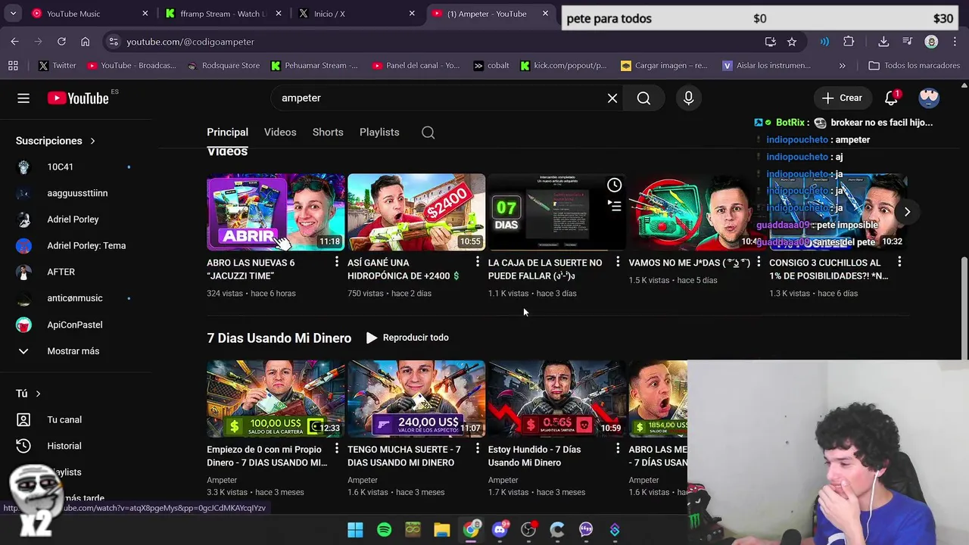Open OBS Studio from the taskbar
This screenshot has height=545, width=969.
pyautogui.click(x=528, y=530)
